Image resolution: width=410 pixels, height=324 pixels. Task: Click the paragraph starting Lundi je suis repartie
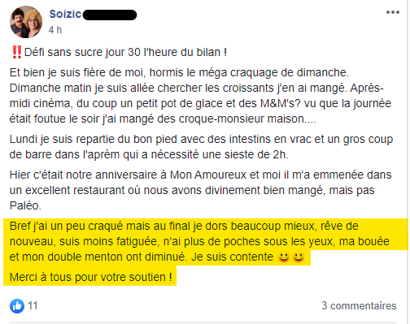coord(201,147)
